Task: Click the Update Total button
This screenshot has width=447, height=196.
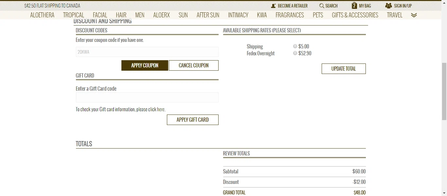Action: click(344, 69)
